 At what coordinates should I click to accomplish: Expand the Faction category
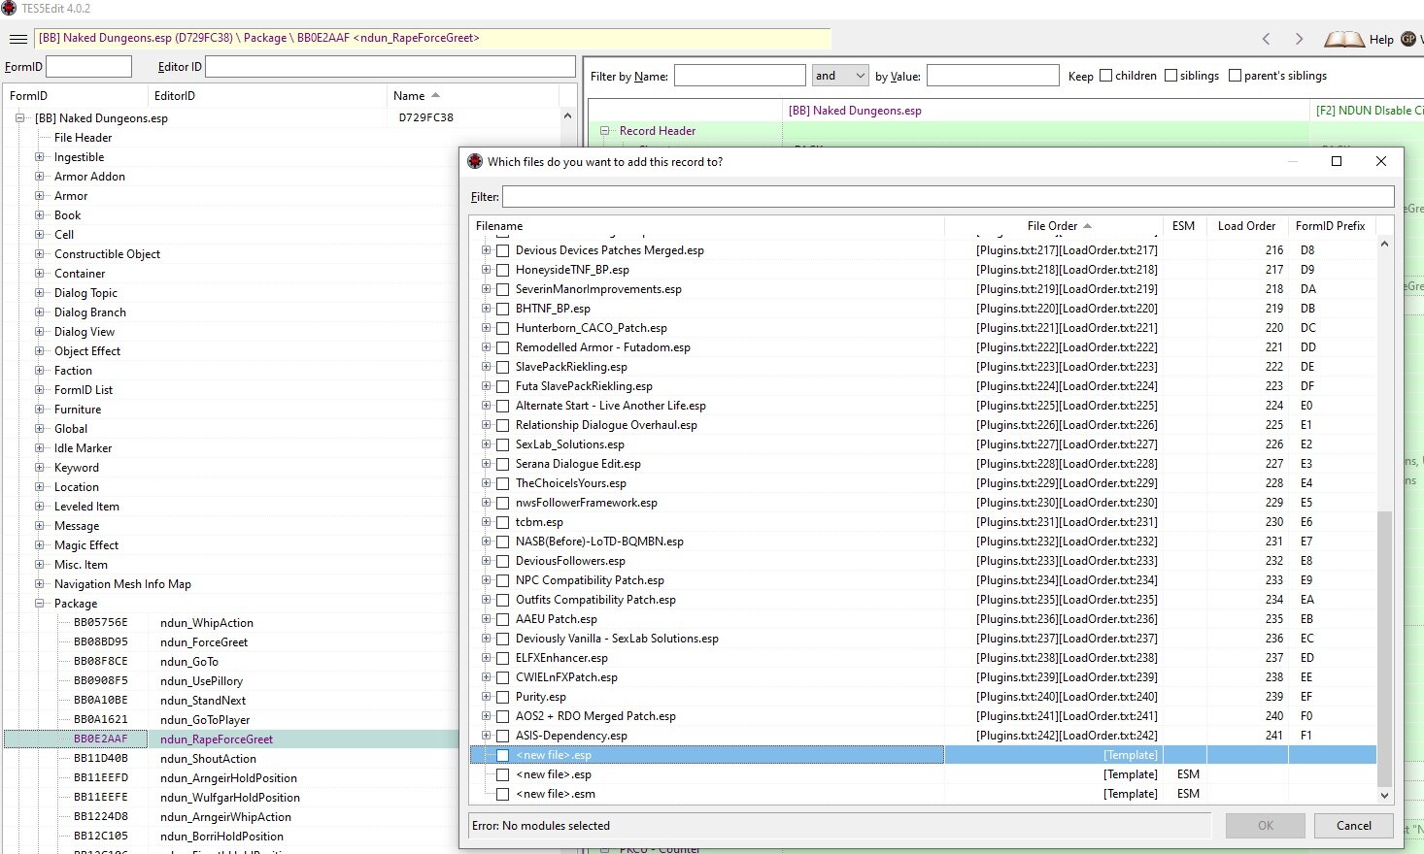click(39, 371)
